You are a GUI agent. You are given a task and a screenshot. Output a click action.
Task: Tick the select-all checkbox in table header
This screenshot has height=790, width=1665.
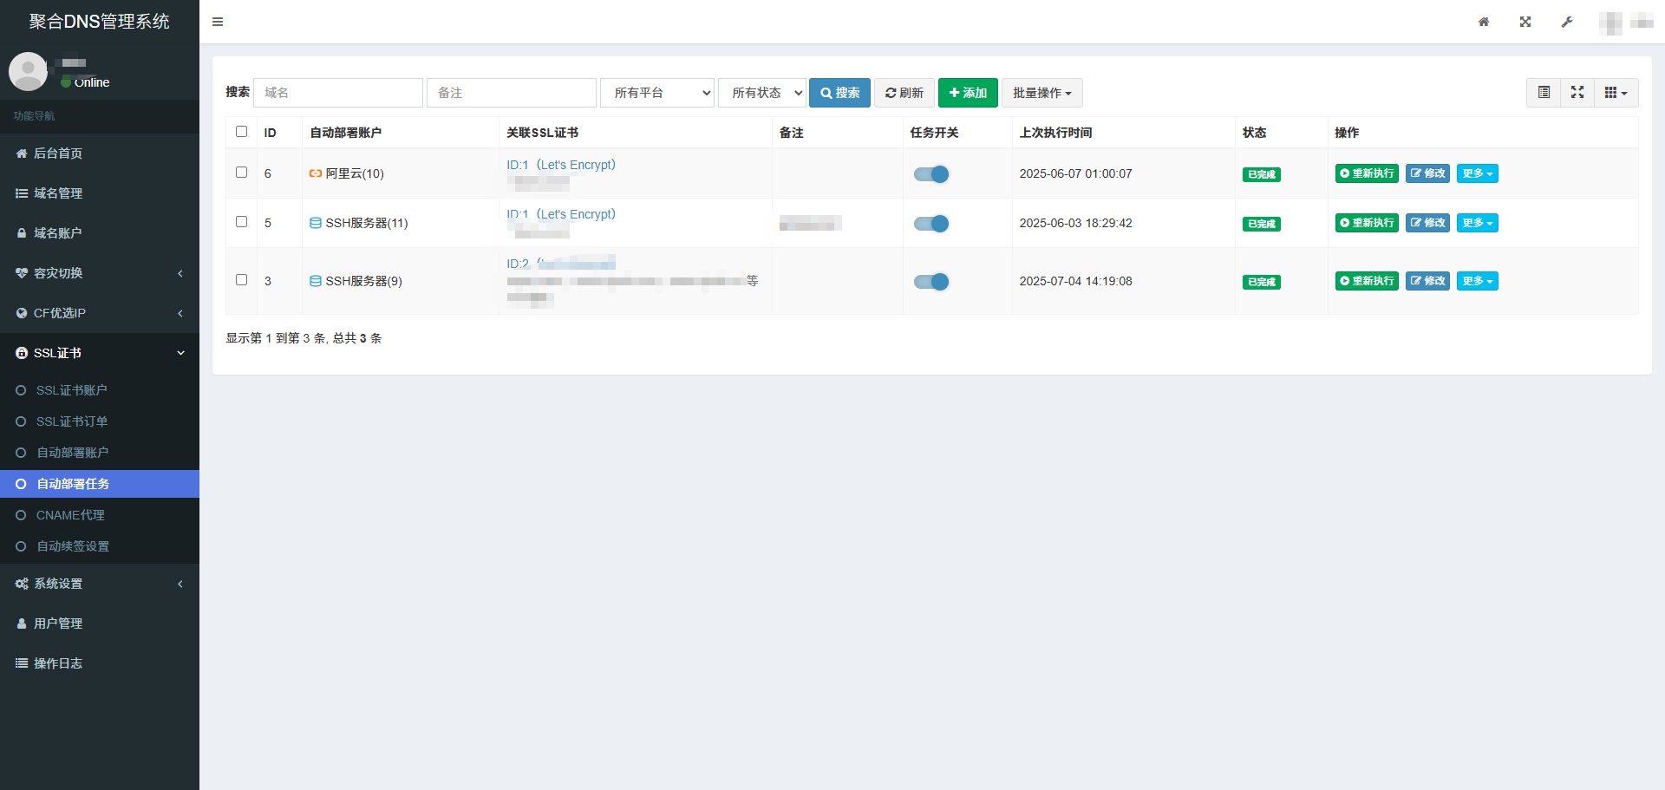(242, 132)
